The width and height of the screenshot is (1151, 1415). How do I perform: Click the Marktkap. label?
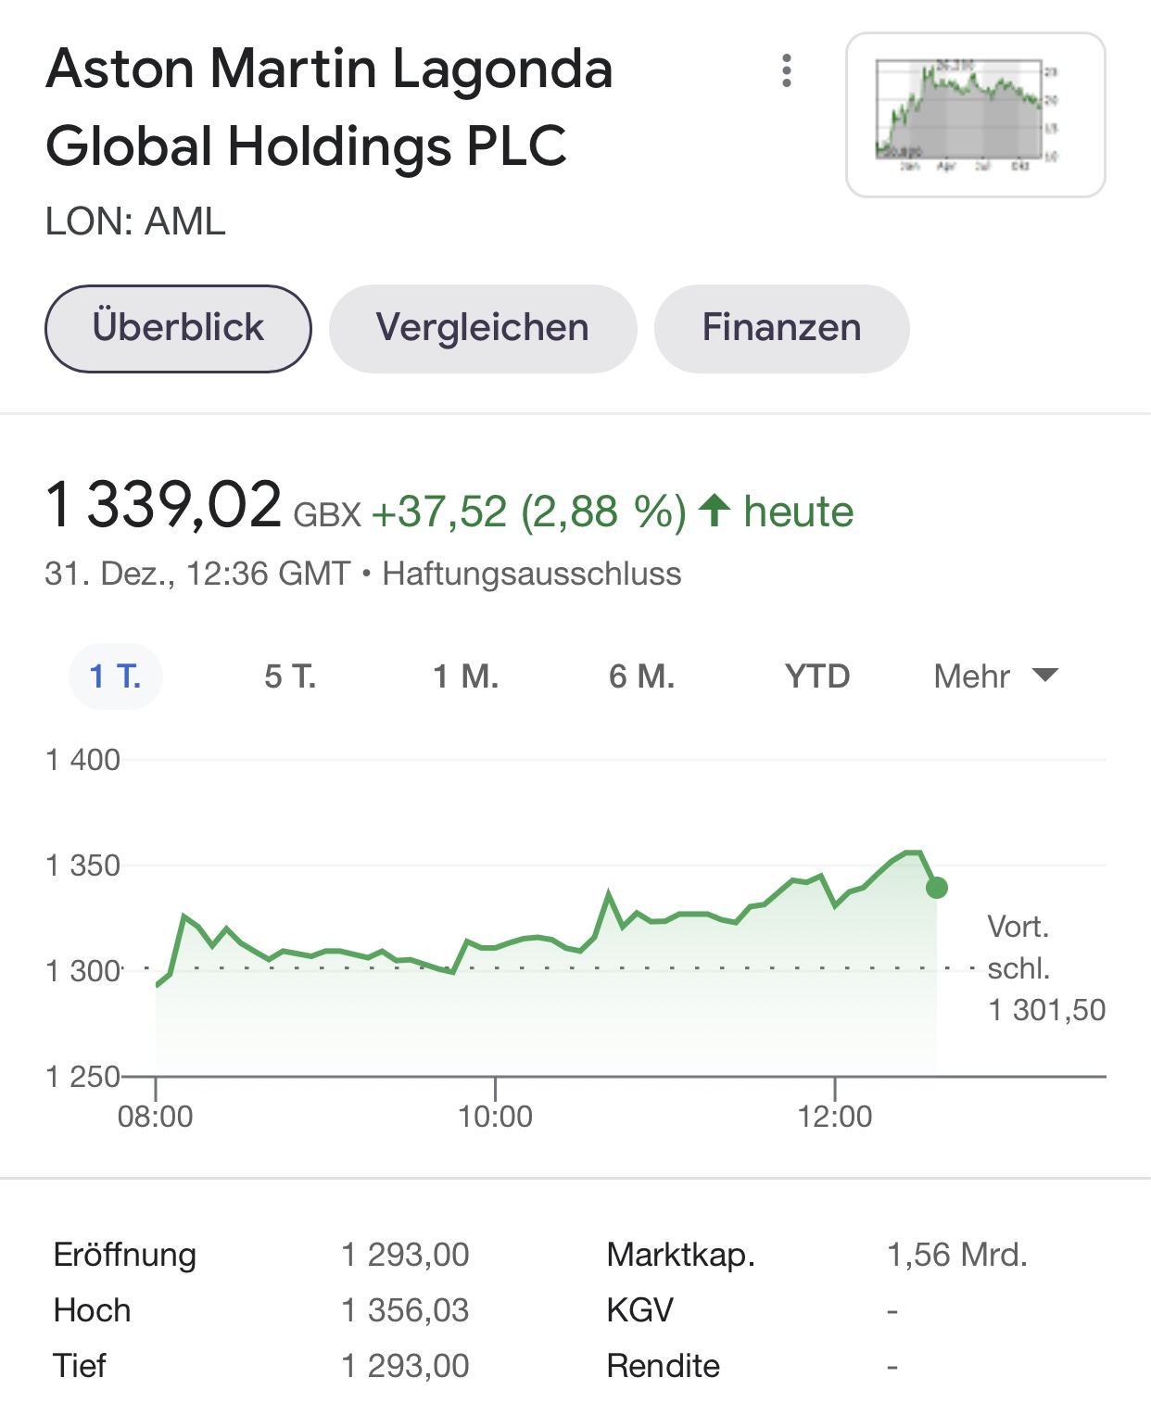(681, 1255)
